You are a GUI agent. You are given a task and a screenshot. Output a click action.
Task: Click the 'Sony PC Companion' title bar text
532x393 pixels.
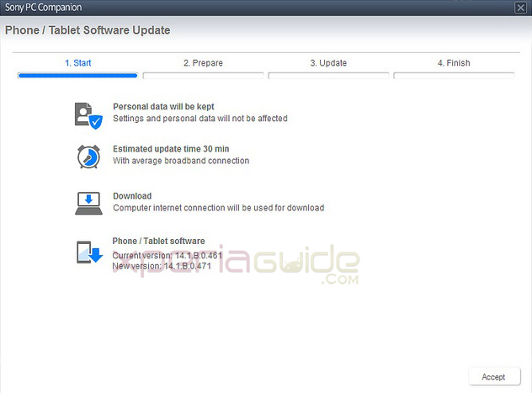coord(43,8)
